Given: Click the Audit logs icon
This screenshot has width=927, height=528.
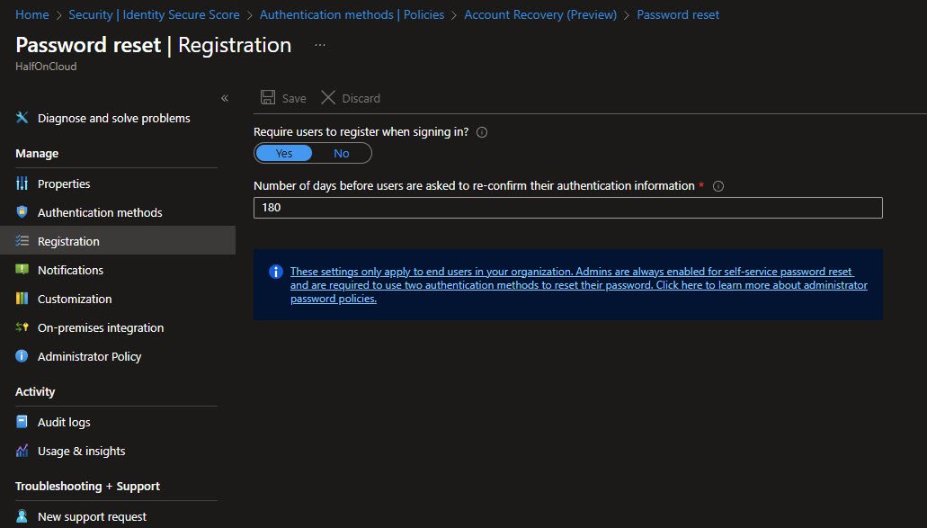Looking at the screenshot, I should tap(22, 422).
